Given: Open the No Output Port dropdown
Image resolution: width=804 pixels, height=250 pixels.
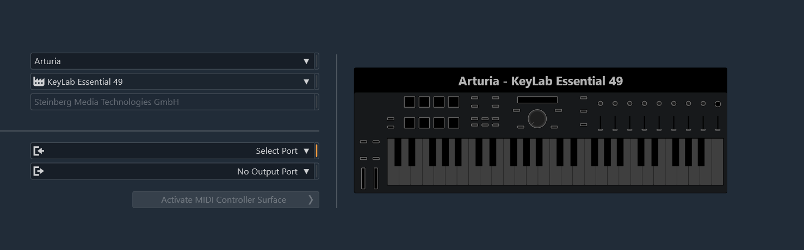Looking at the screenshot, I should point(172,171).
